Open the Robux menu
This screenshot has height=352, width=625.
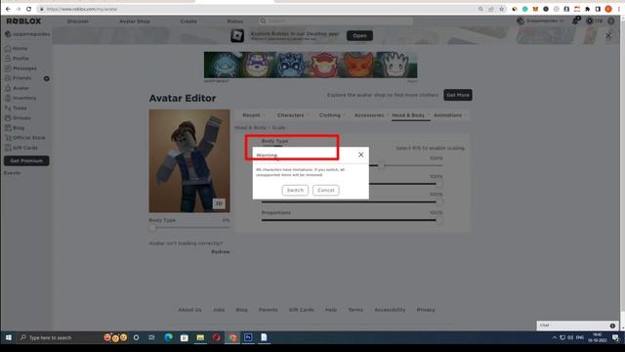point(234,22)
